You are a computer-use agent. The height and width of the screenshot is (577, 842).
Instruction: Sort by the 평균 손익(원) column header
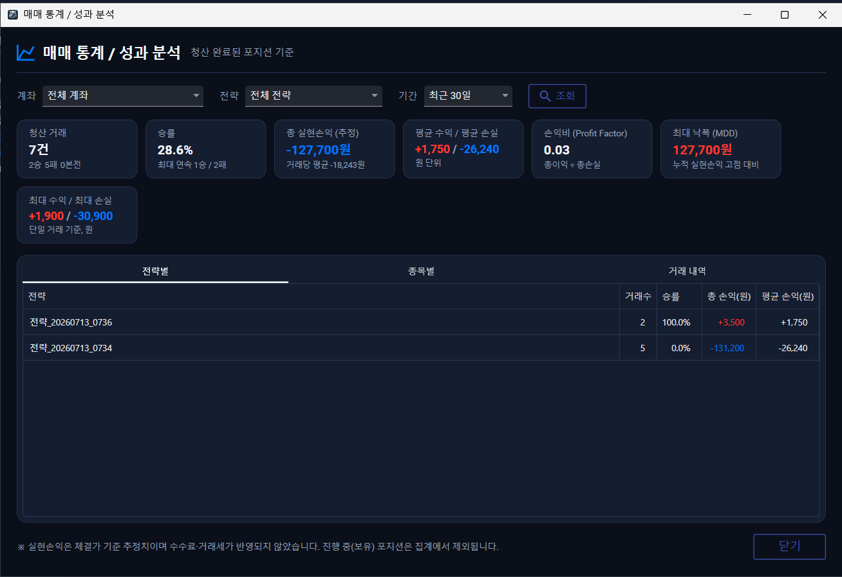click(x=787, y=297)
